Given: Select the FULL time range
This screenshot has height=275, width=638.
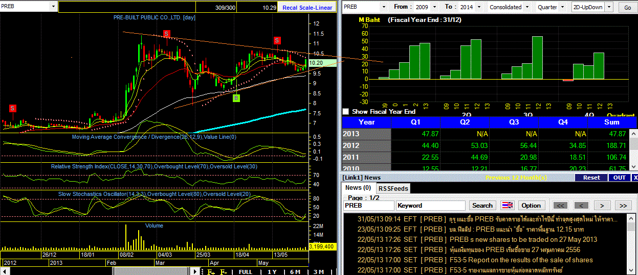Looking at the screenshot, I should [x=246, y=271].
